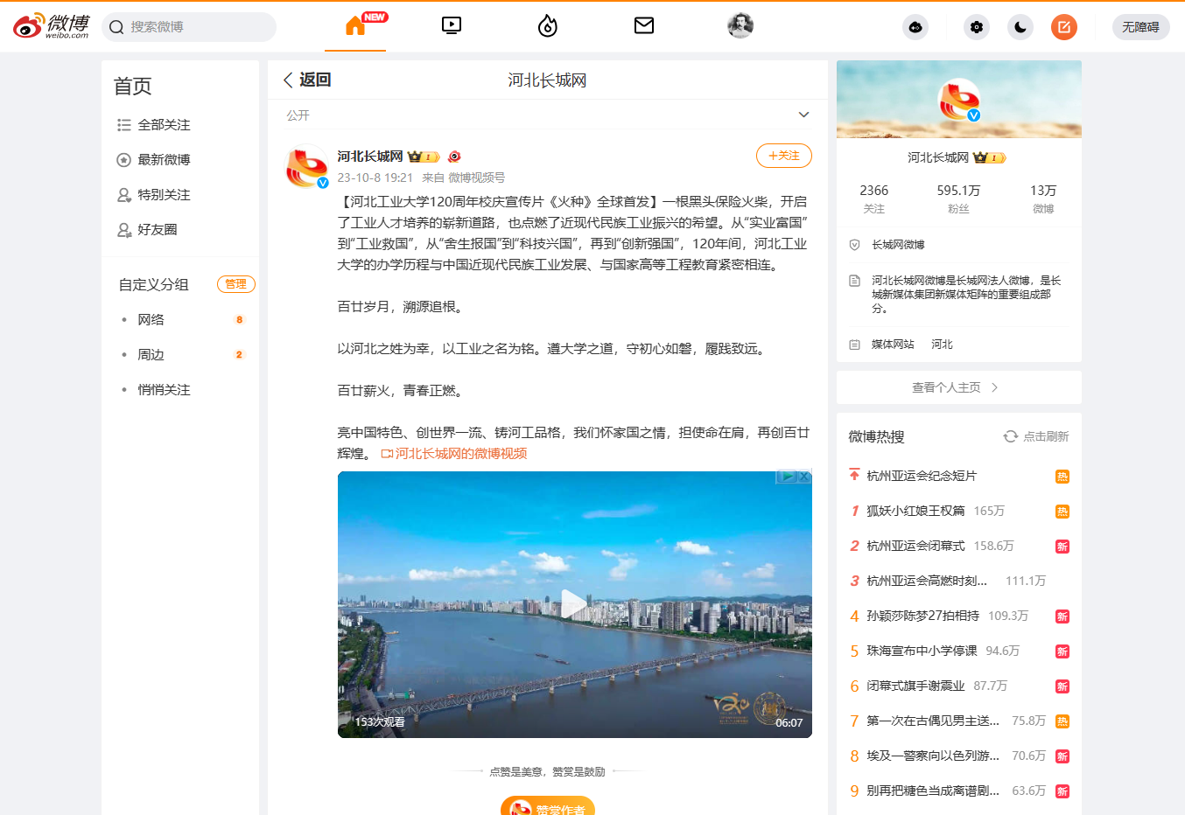Open the Weibo logo homepage
1185x815 pixels.
(x=51, y=26)
